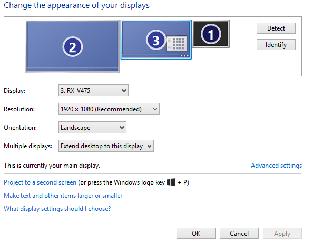The height and width of the screenshot is (242, 323).
Task: Click 'Change the appearance of your displays' heading
Action: 76,5
